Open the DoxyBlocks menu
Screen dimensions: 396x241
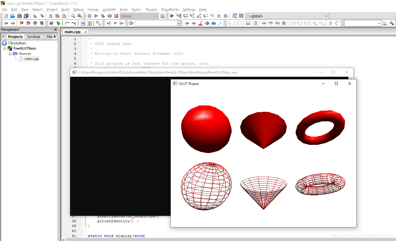[x=170, y=10]
